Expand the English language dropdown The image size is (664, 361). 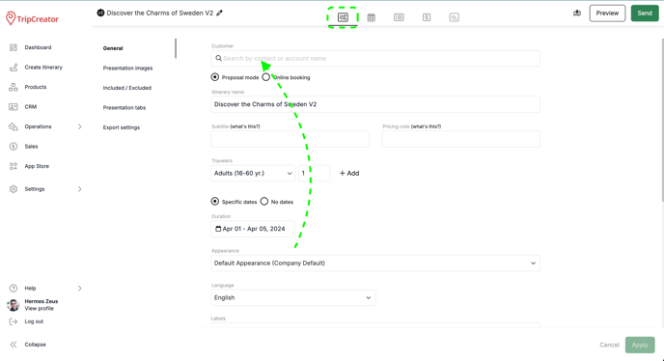click(293, 298)
